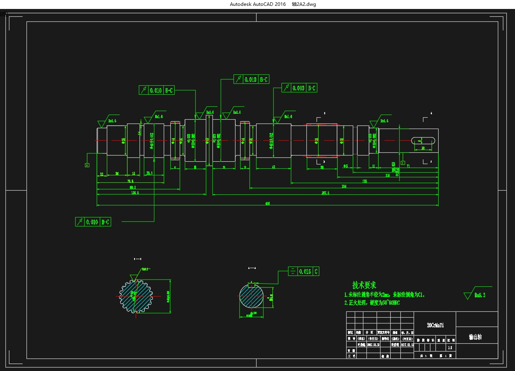Select the 267.5 dimension text
The height and width of the screenshot is (371, 515).
(x=326, y=193)
